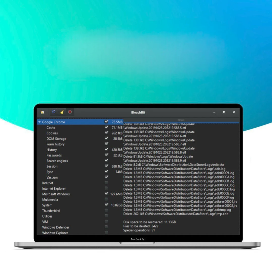This screenshot has height=253, width=272.
Task: Check the Thunderbird checkbox
Action: click(x=106, y=210)
